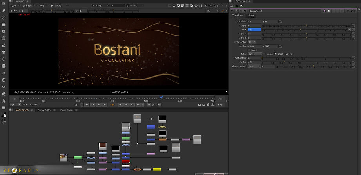
Task: Jump to the first frame
Action: [87, 105]
